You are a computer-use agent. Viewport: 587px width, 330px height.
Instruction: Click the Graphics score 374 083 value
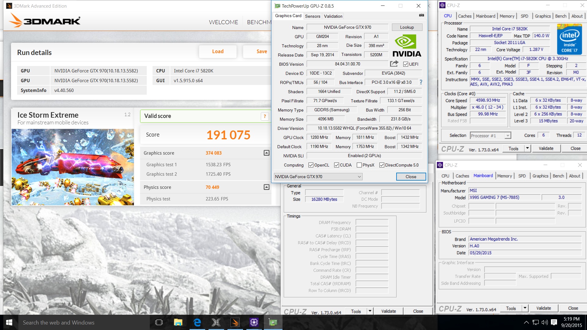(x=213, y=153)
